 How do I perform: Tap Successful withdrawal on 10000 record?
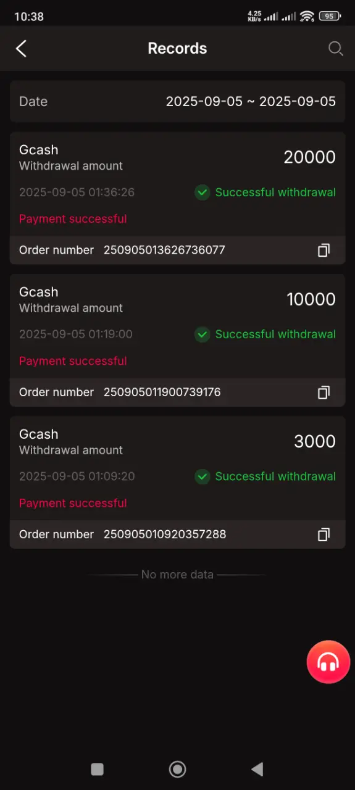275,334
